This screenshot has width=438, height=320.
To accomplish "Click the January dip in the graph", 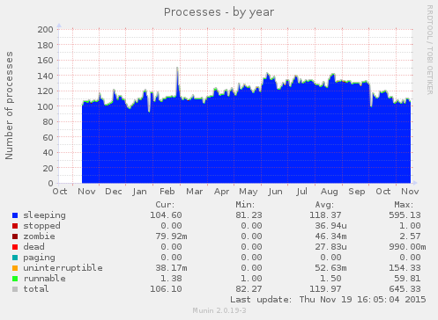I will coord(149,111).
